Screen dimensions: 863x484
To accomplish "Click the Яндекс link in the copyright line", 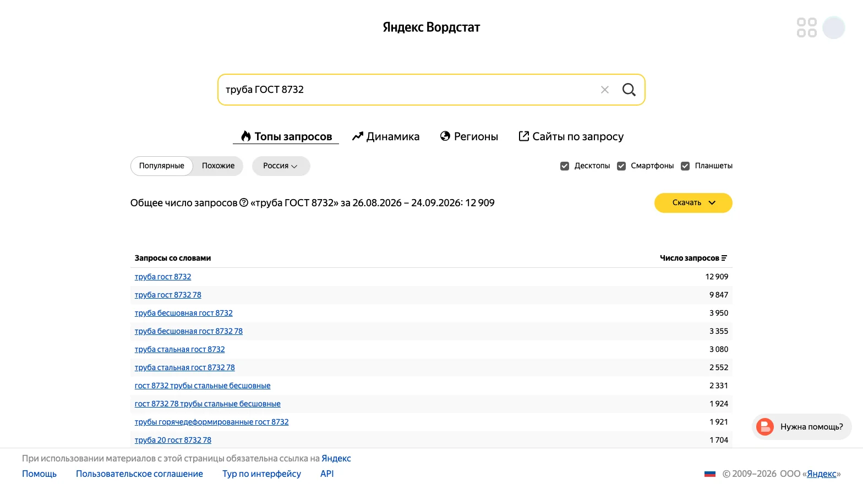I will tap(822, 474).
